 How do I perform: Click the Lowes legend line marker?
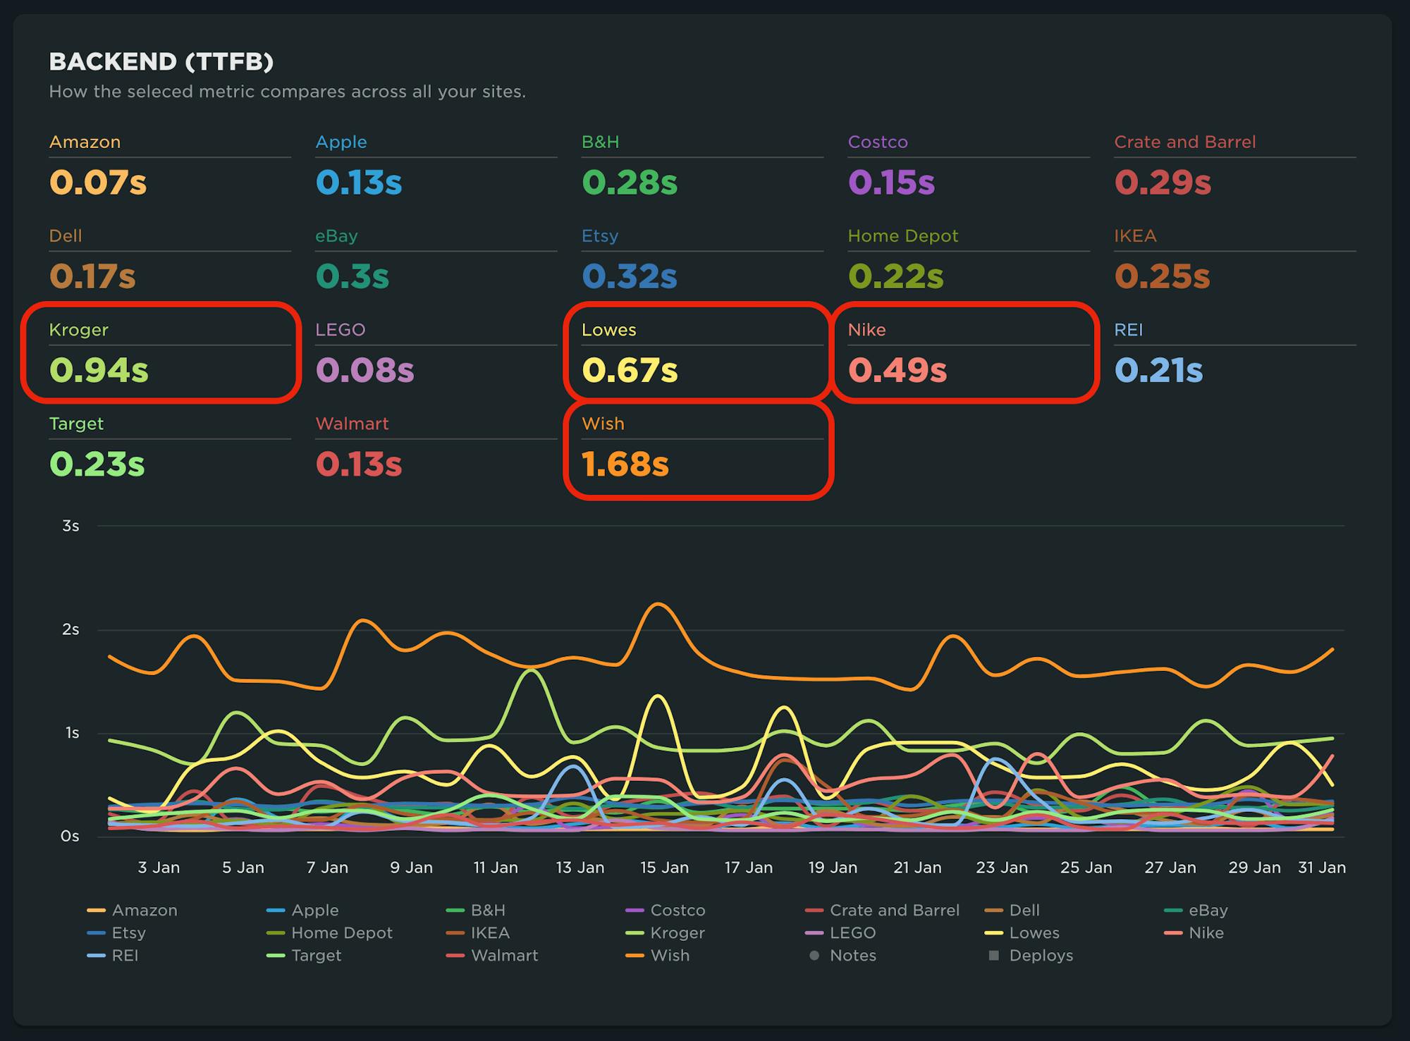(993, 932)
